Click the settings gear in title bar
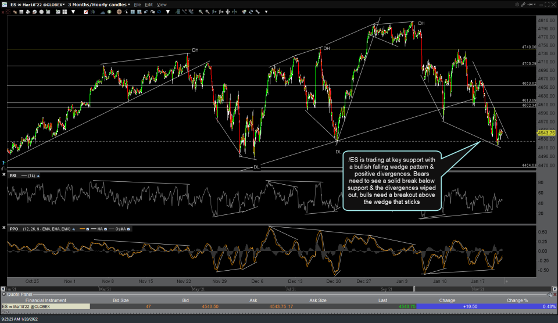Screen dimensions: 558x323 coord(517,4)
